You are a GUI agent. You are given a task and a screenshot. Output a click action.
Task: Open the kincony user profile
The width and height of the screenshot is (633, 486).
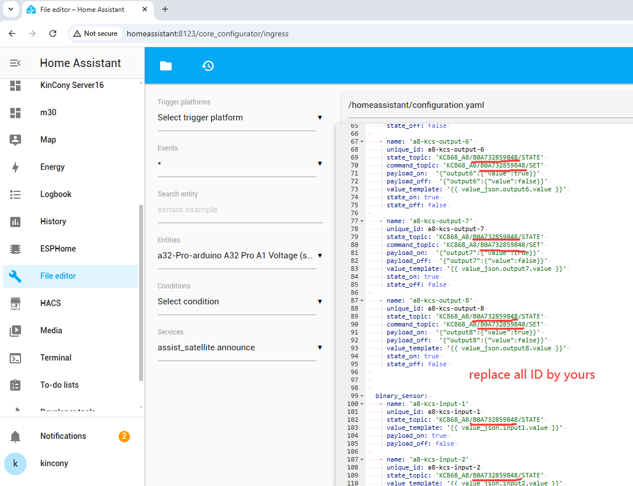[54, 463]
